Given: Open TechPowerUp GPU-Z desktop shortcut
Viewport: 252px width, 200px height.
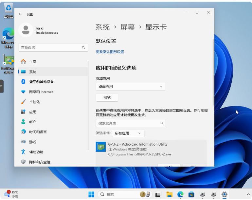Looking at the screenshot, I should (8, 65).
